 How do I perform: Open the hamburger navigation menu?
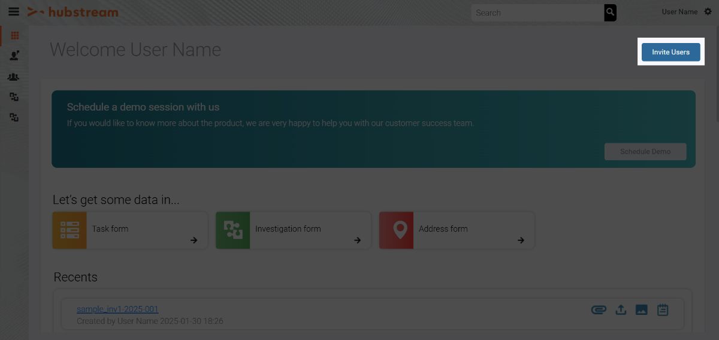pos(14,12)
